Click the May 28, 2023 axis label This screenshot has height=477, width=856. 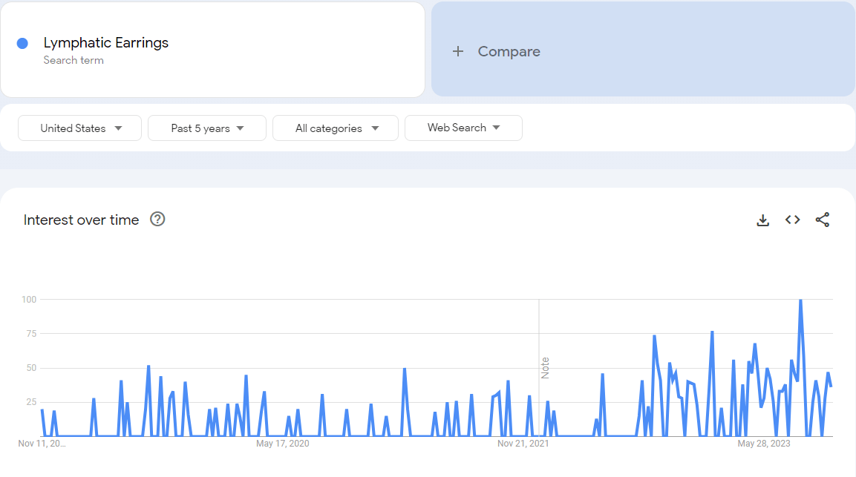coord(763,444)
